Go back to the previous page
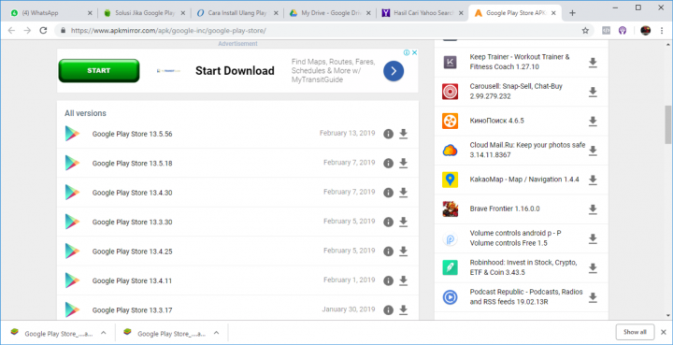673x345 pixels. coord(11,31)
